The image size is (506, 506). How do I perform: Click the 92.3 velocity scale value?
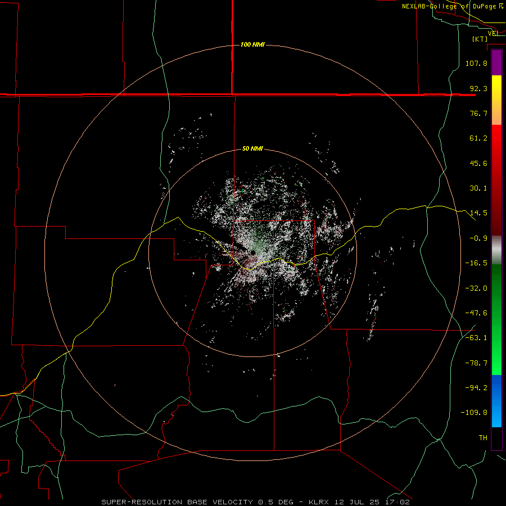[x=478, y=88]
